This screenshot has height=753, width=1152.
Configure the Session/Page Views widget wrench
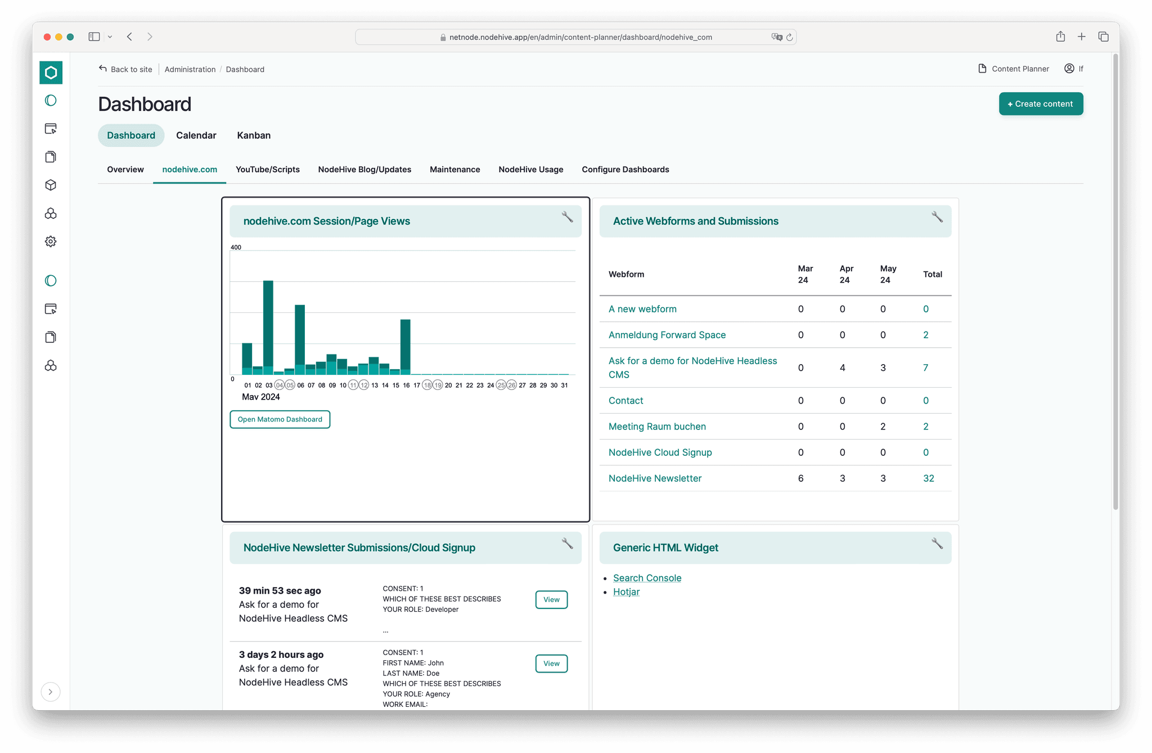click(x=567, y=217)
